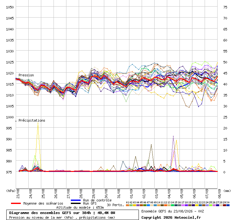Click the 75 precipitation axis value
Screen dimensions: 233x220
(x=225, y=7)
